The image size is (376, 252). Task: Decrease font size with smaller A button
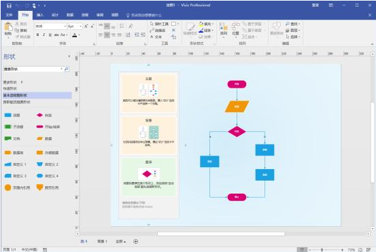click(92, 26)
